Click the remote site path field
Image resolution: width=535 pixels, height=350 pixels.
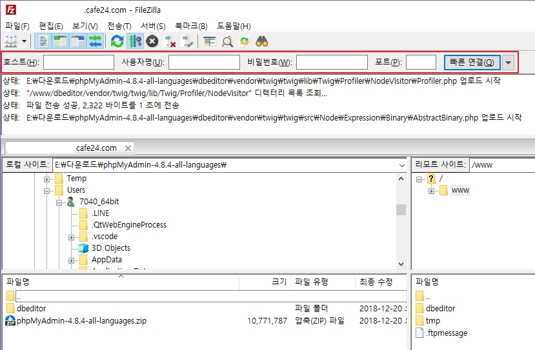502,165
